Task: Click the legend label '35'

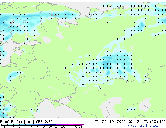Action: [x=63, y=127]
